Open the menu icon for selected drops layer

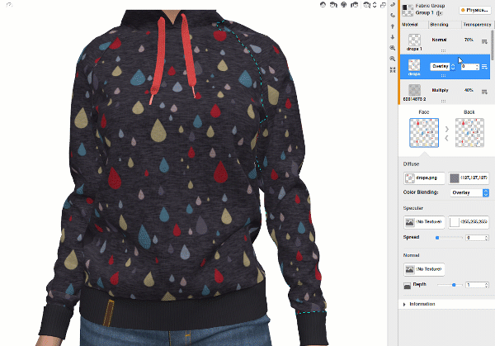[x=484, y=67]
